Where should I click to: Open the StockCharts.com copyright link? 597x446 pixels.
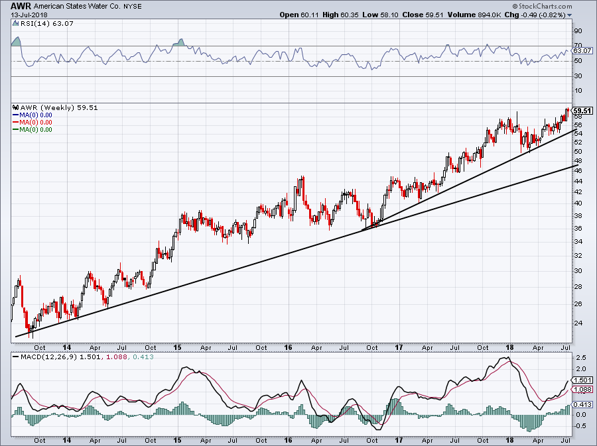(x=542, y=6)
